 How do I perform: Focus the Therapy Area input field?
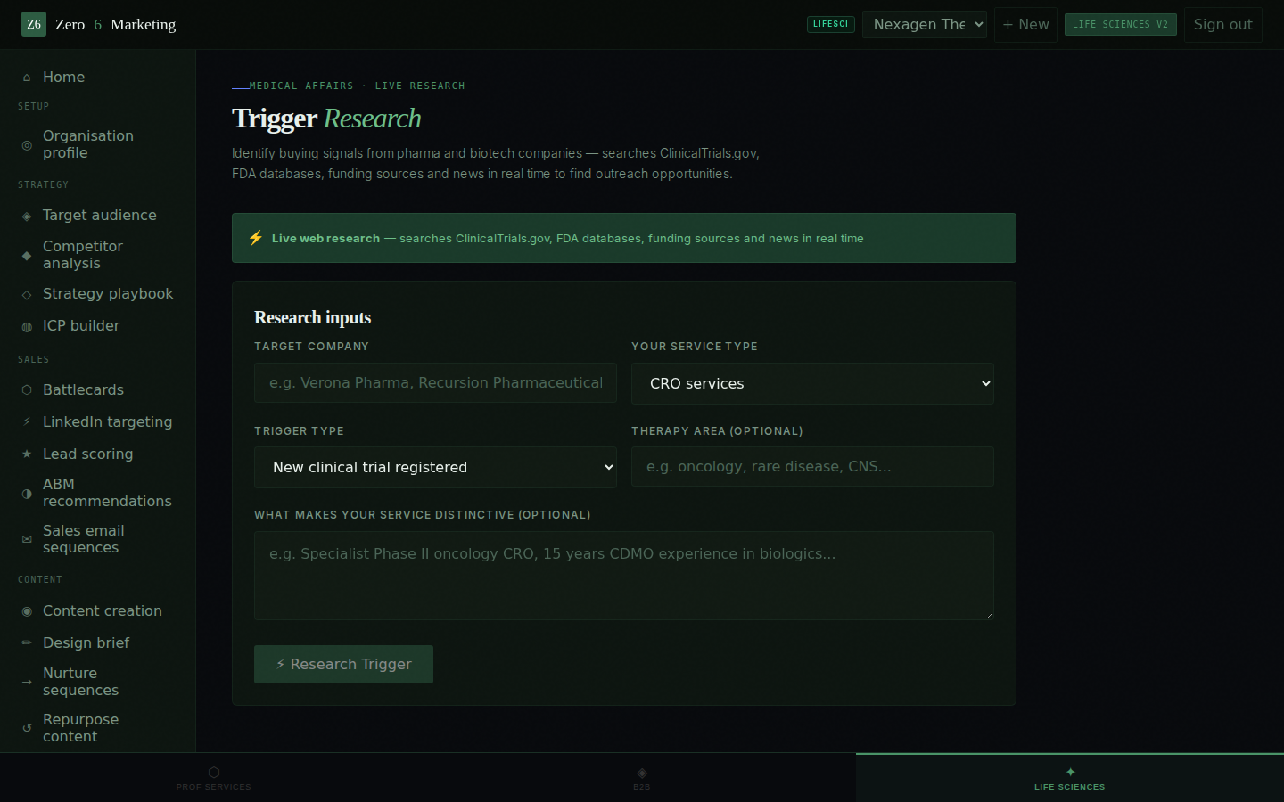[812, 466]
